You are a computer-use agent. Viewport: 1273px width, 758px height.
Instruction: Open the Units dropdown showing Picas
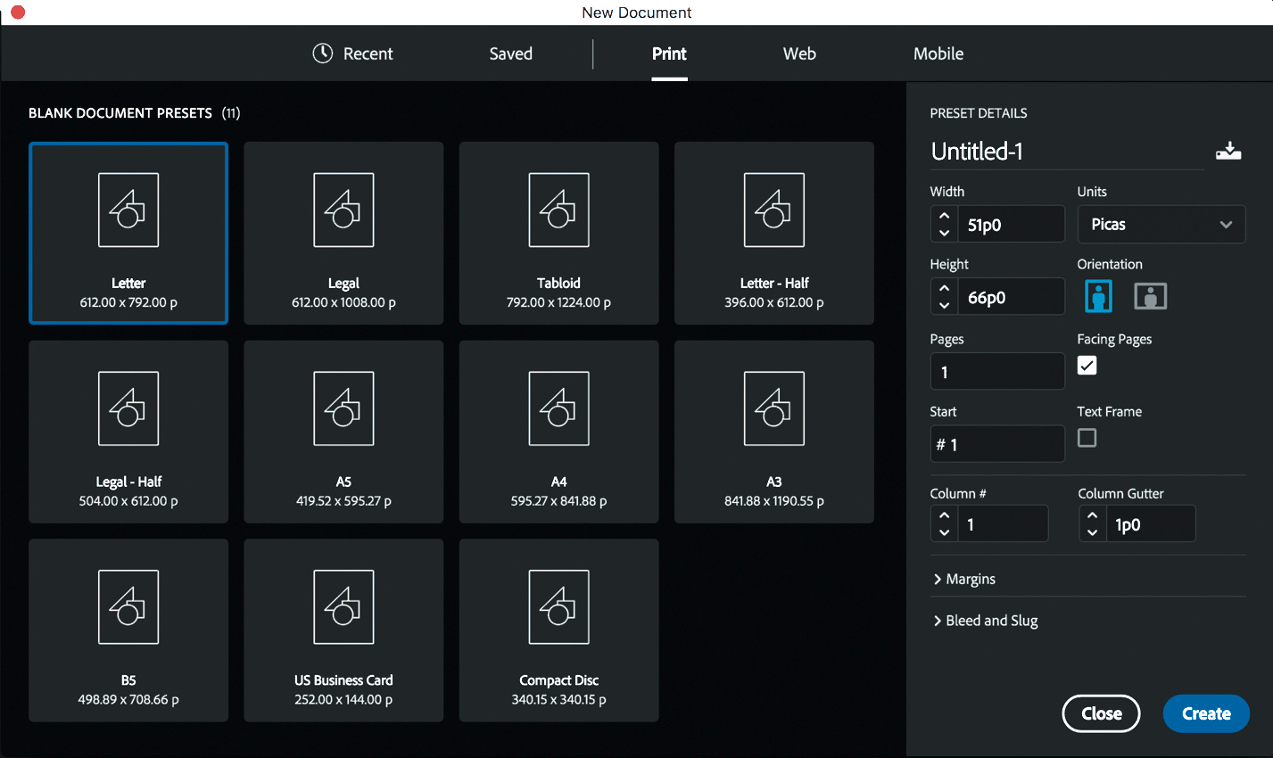[x=1161, y=225]
